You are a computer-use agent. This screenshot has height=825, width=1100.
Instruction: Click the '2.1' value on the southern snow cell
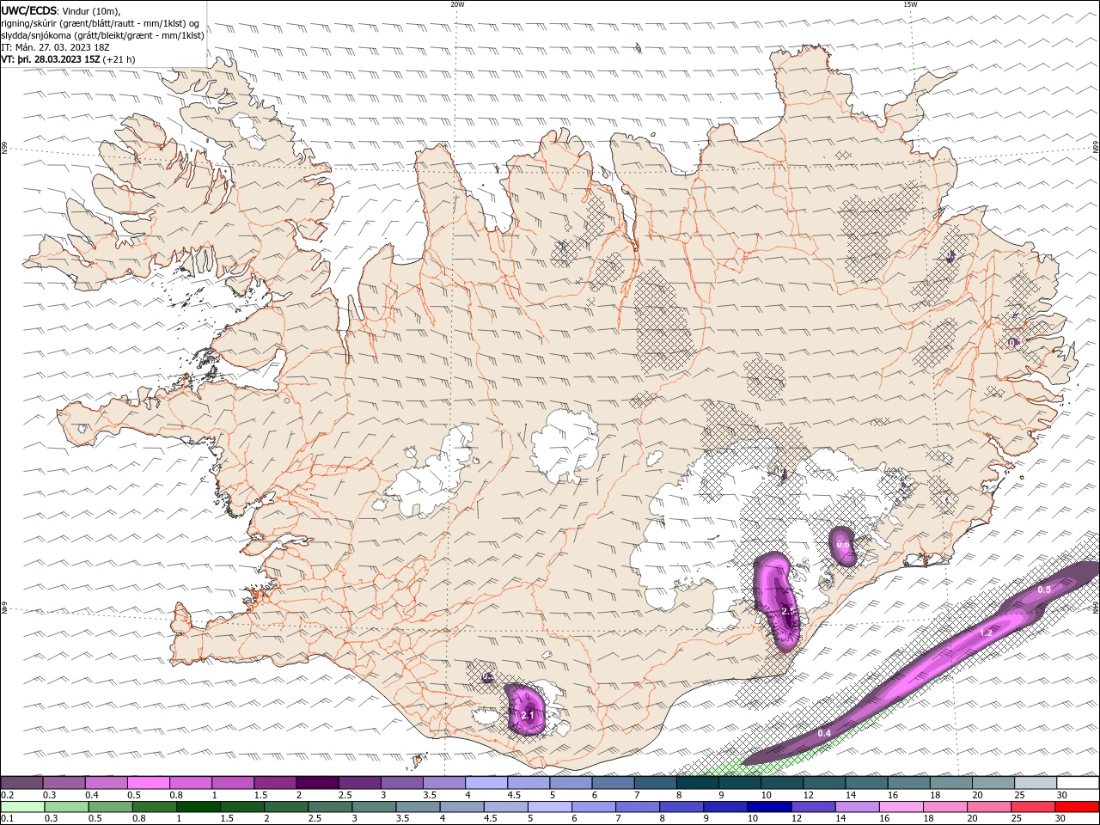click(528, 715)
